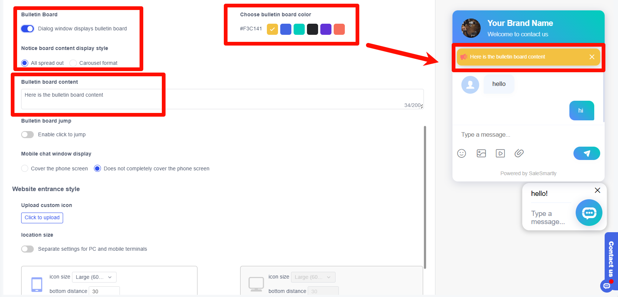
Task: Click the Bulletin board content text area
Action: [222, 99]
